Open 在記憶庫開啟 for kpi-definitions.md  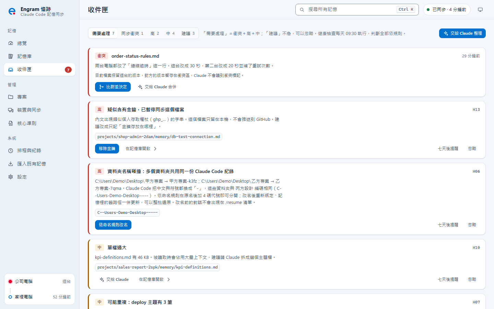coord(154,279)
